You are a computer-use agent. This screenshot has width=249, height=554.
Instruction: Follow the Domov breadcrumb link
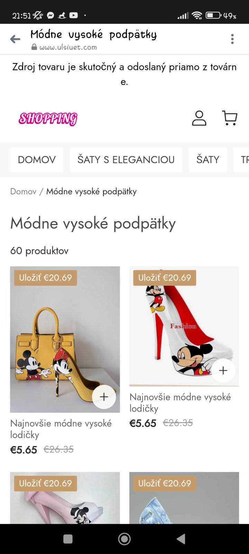click(23, 191)
